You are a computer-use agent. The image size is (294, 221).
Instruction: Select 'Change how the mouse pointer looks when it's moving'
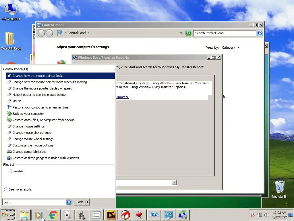click(60, 82)
